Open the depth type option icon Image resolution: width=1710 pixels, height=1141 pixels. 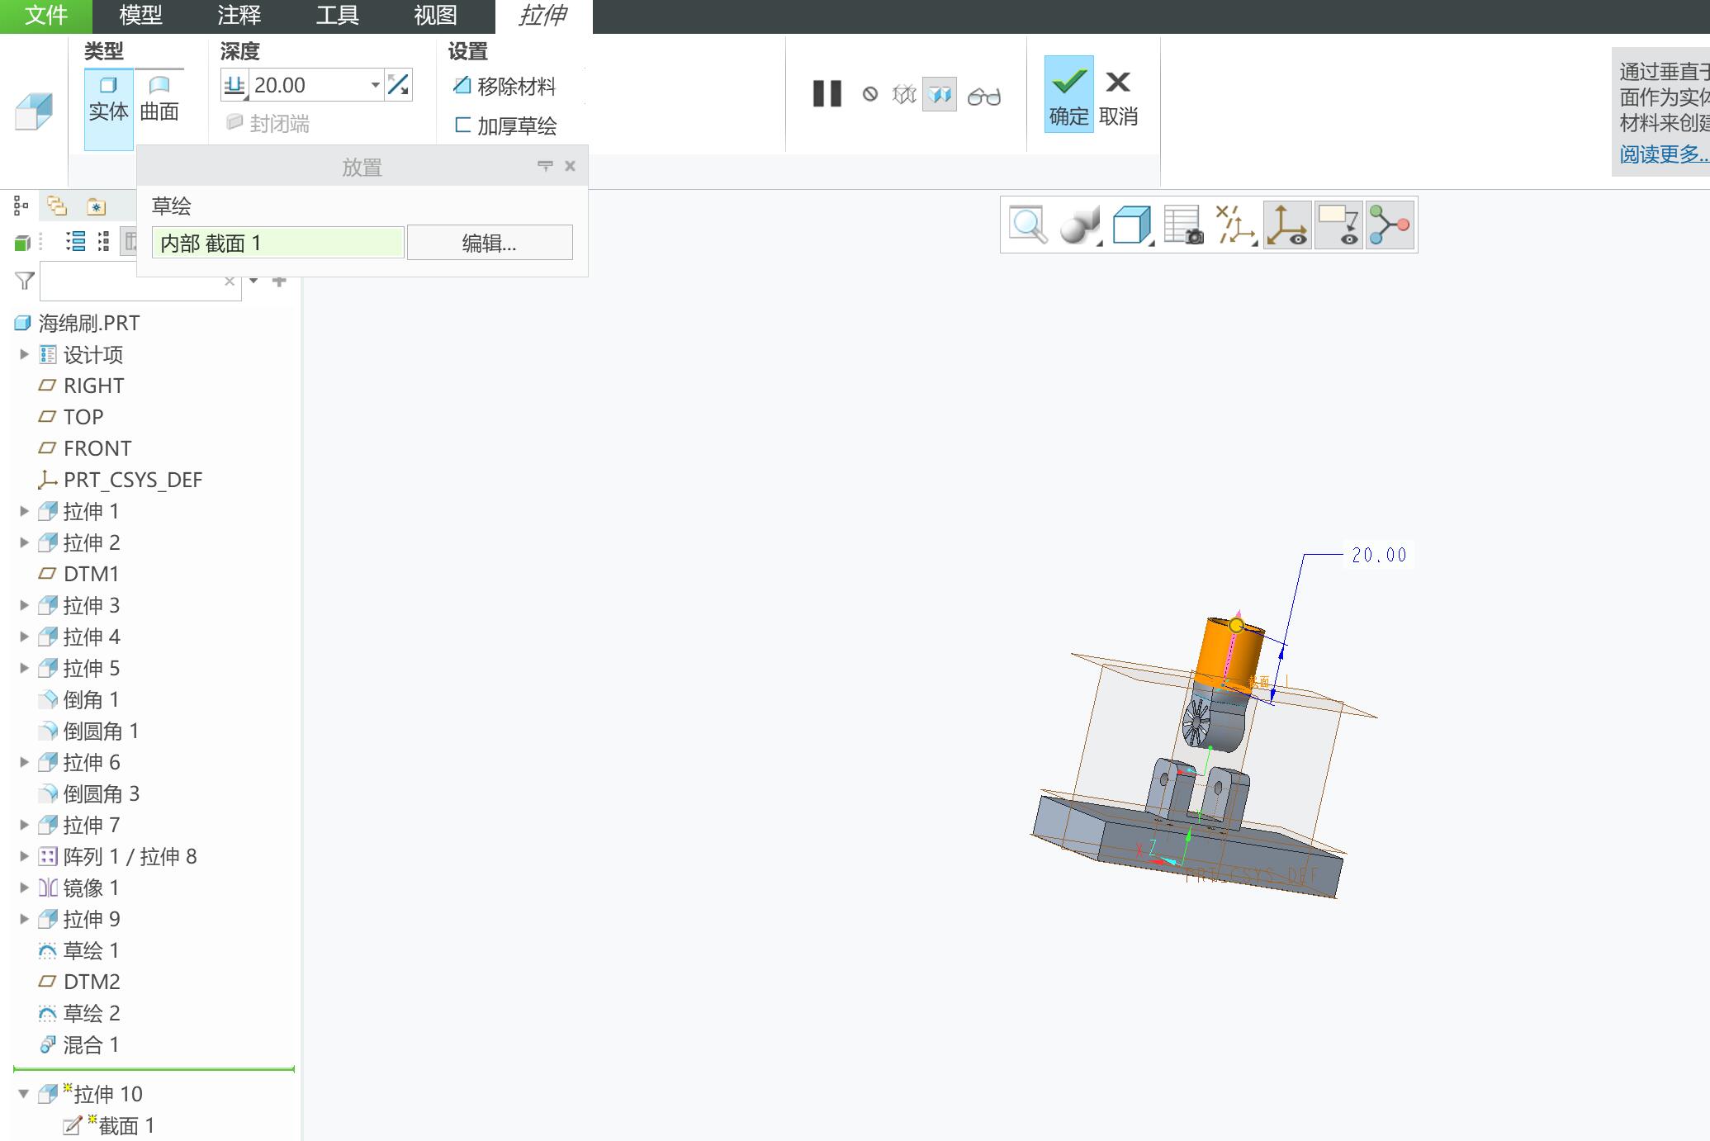coord(234,85)
